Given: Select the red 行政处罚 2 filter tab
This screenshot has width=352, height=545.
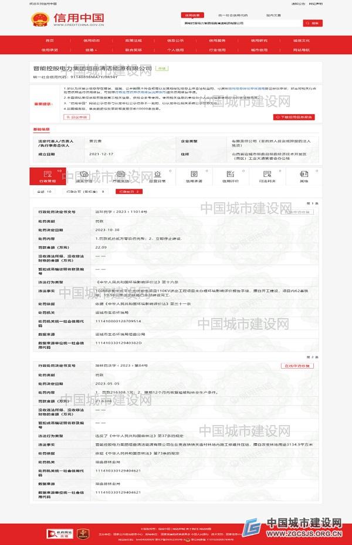Looking at the screenshot, I should [129, 192].
